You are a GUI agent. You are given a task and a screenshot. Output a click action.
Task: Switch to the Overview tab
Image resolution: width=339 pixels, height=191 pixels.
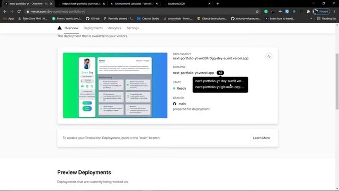pos(72,28)
